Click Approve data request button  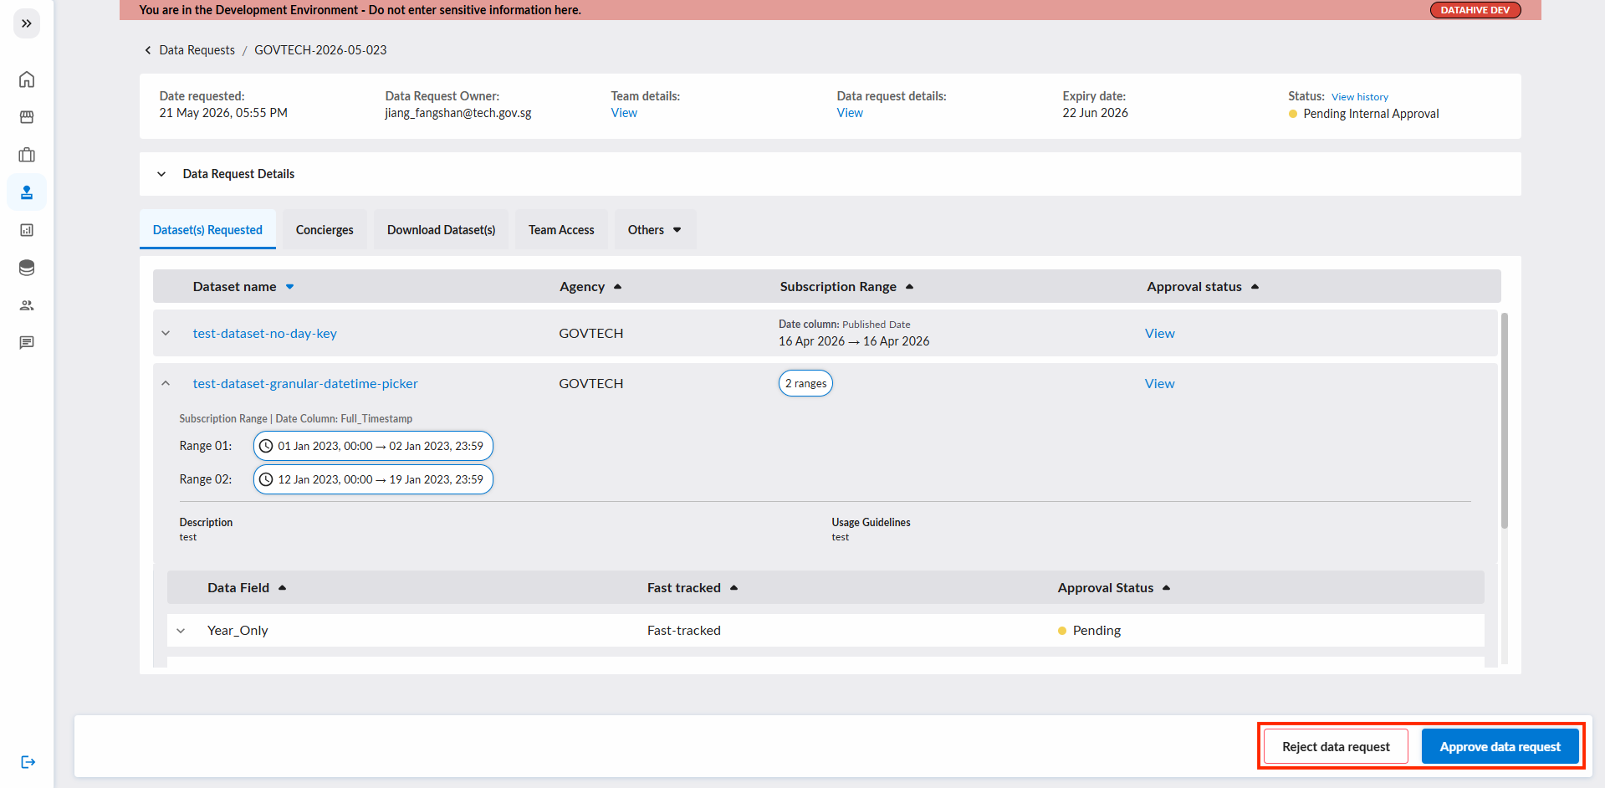coord(1500,747)
